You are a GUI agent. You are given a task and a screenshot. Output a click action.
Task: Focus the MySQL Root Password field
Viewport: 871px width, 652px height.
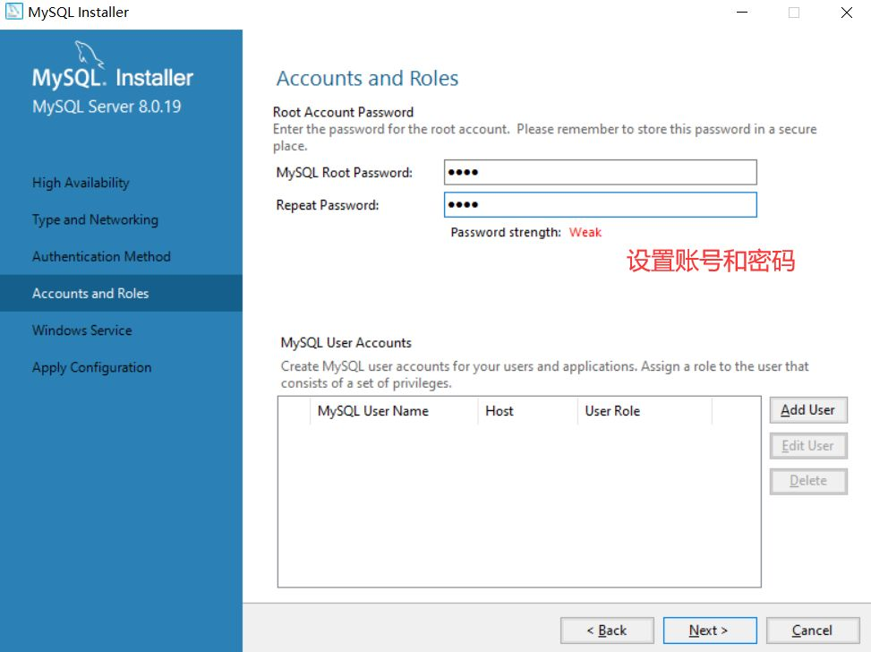coord(600,172)
